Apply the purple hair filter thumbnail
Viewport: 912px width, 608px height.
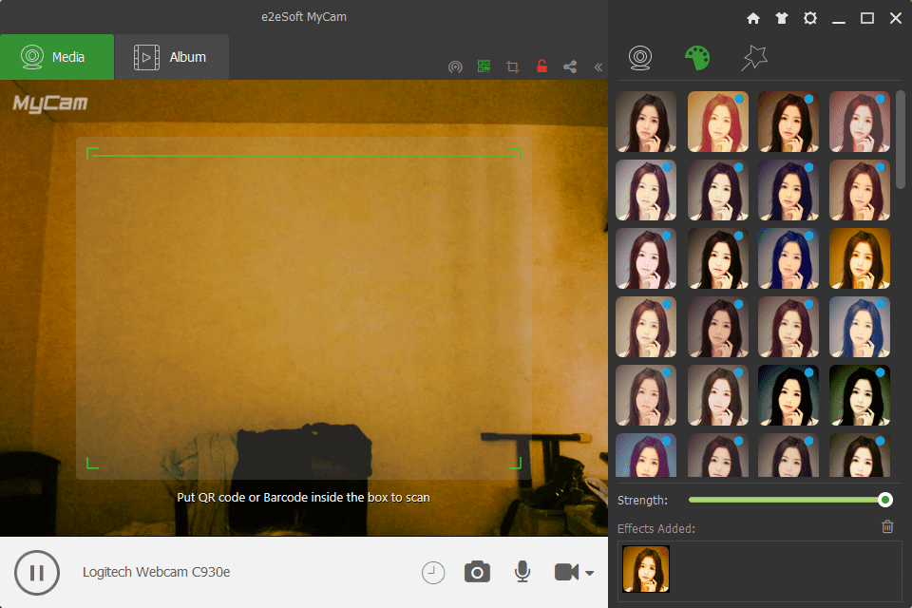pos(646,456)
